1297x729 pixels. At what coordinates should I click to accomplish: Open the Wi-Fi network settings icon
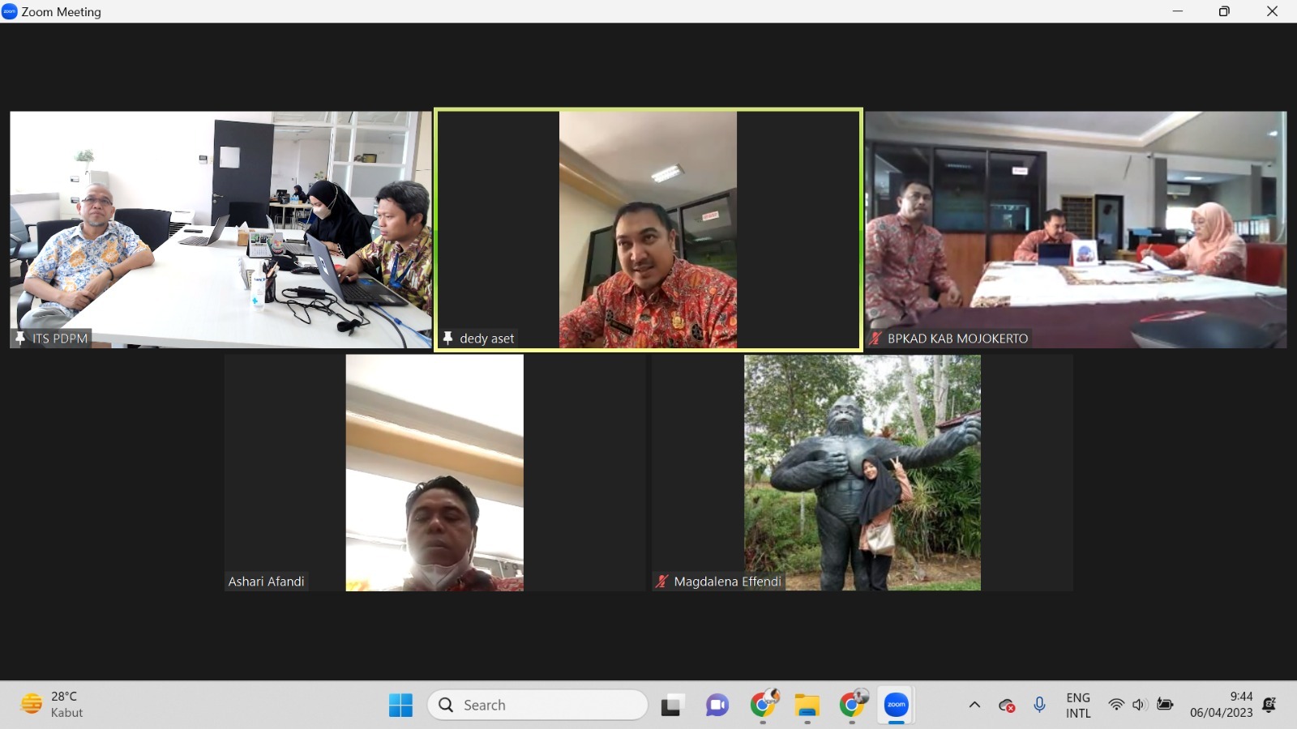[x=1116, y=706]
